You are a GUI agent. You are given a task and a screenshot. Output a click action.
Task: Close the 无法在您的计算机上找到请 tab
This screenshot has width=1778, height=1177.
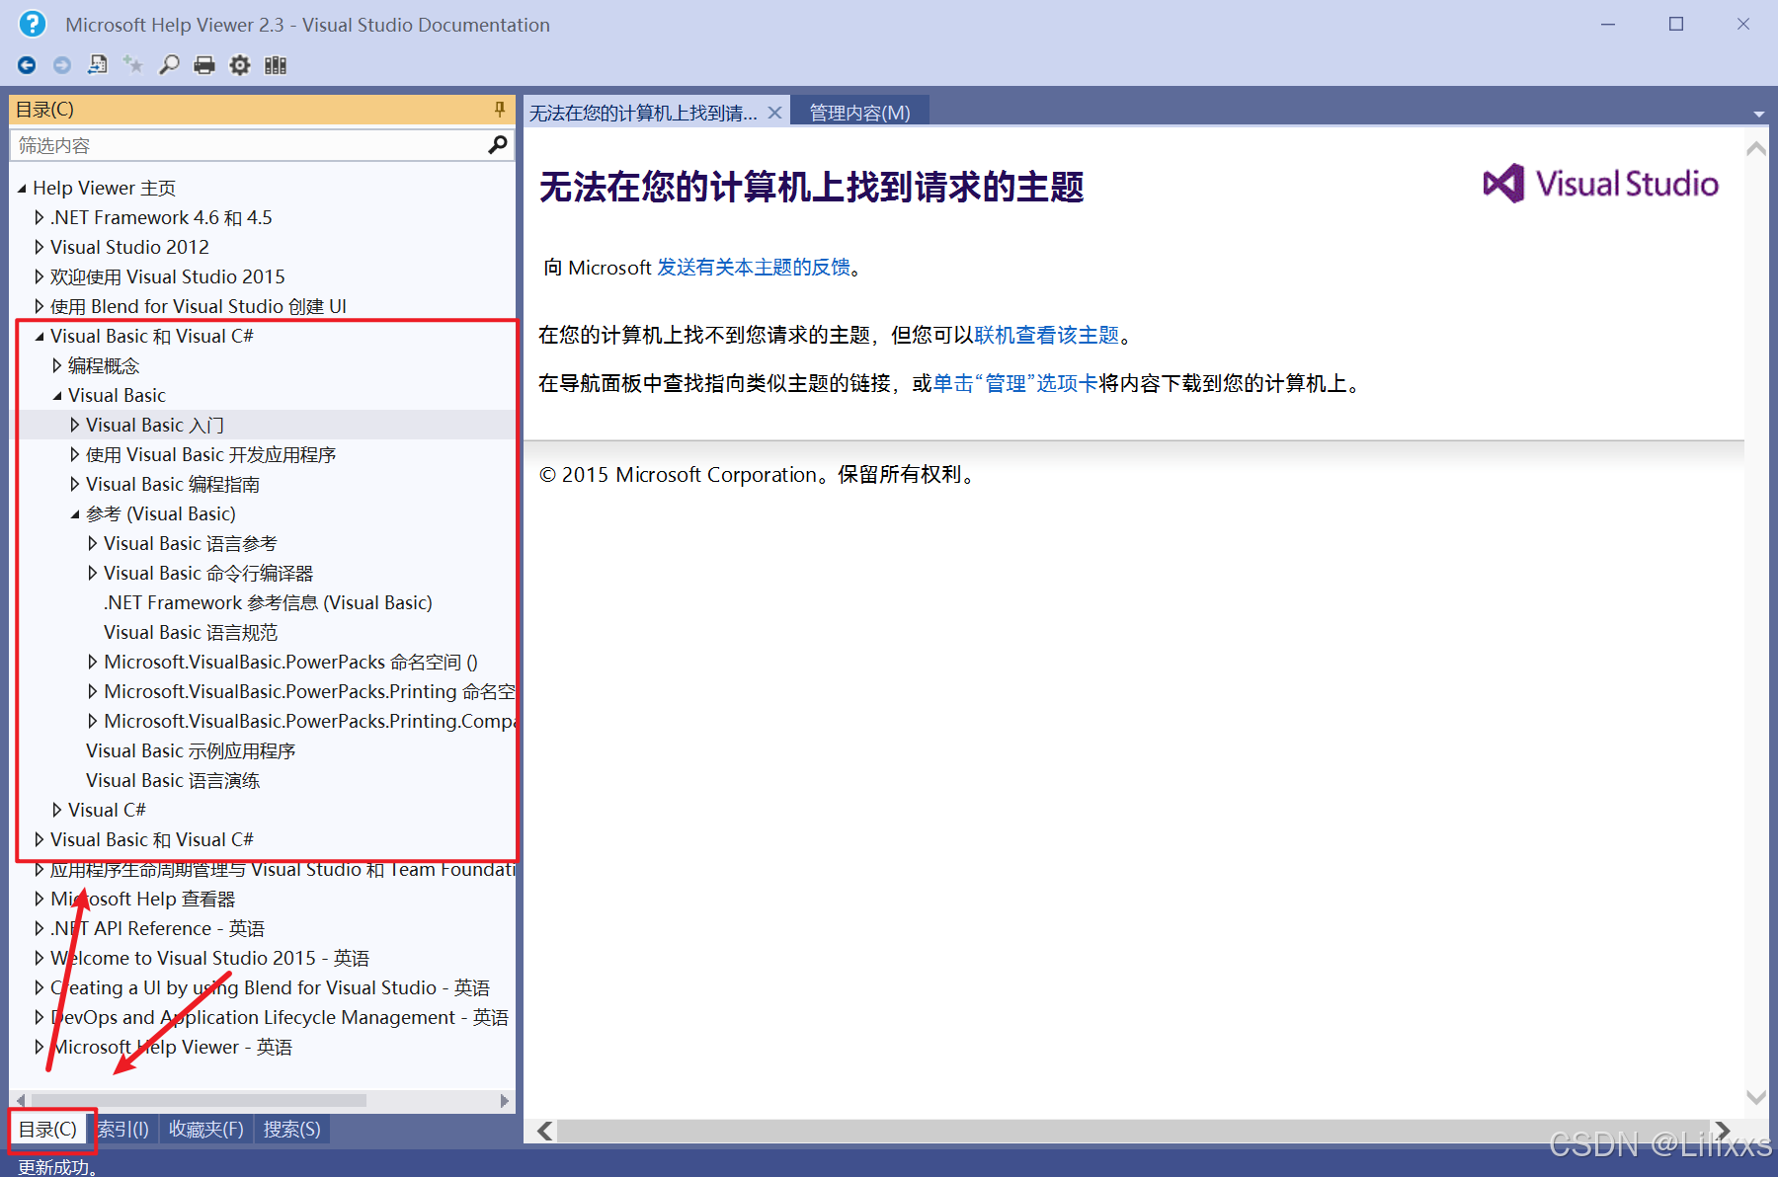(x=775, y=113)
